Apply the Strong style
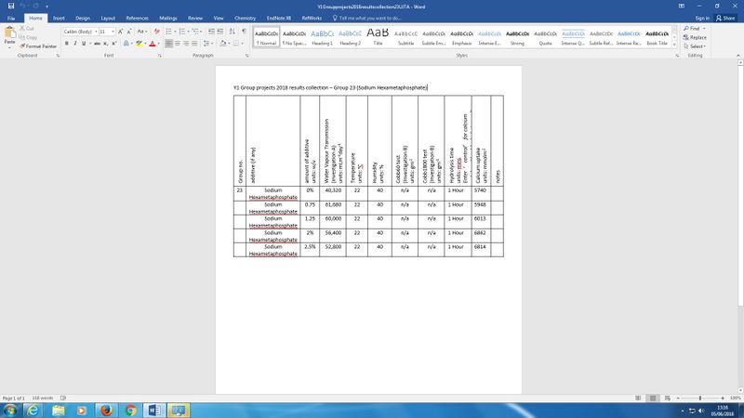Image resolution: width=744 pixels, height=418 pixels. (x=517, y=37)
